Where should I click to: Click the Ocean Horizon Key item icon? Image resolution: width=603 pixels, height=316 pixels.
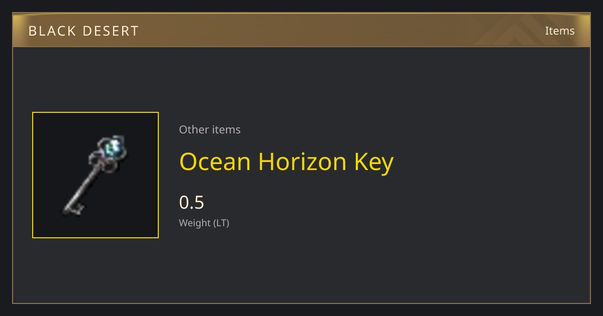[95, 175]
